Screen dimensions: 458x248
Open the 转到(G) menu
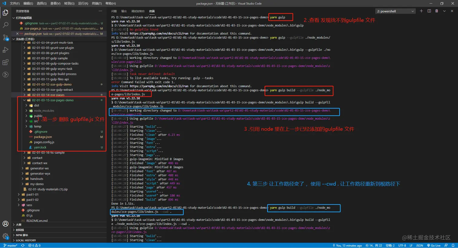point(69,3)
